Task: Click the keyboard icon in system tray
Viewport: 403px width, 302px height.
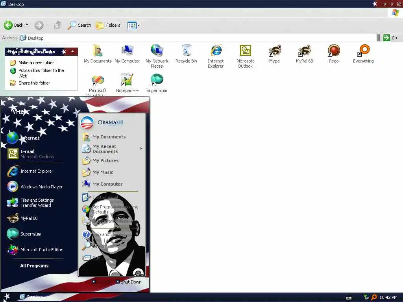Action: pos(349,298)
